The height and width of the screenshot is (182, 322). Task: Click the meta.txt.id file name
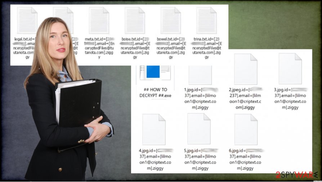click(x=99, y=48)
